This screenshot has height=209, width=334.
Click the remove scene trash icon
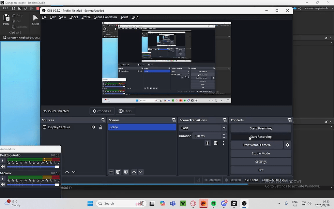(118, 172)
